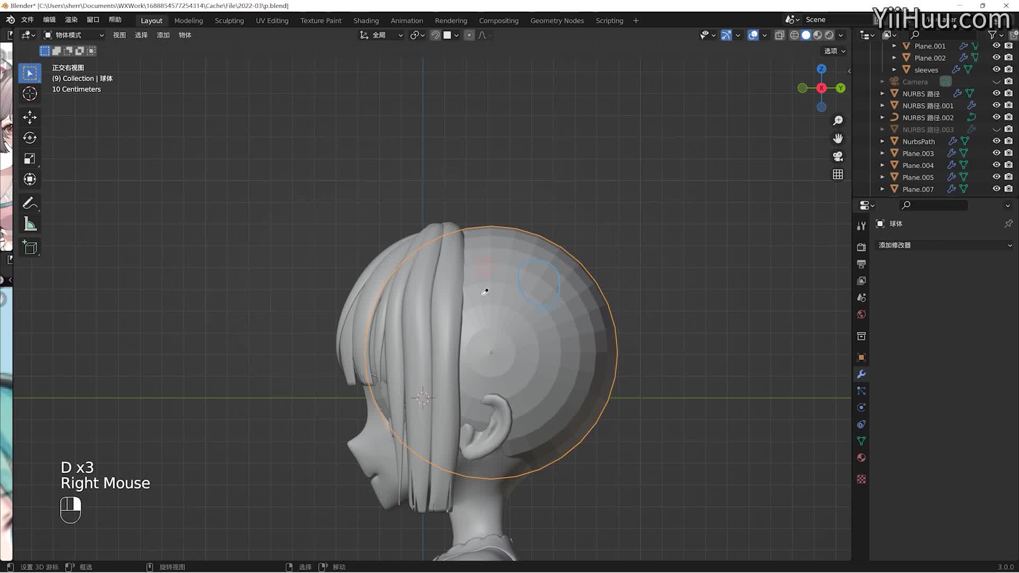Click the red X axis gizmo
Screen dimensions: 1019x573
[x=821, y=88]
